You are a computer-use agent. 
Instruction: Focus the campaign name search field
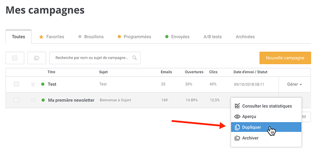[95, 58]
